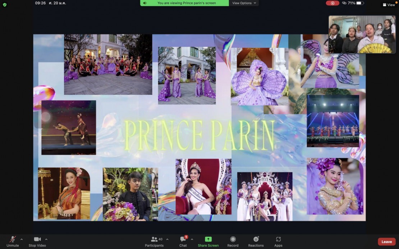The height and width of the screenshot is (249, 399).
Task: Click the stage performance photo with blue lights
Action: 333,121
